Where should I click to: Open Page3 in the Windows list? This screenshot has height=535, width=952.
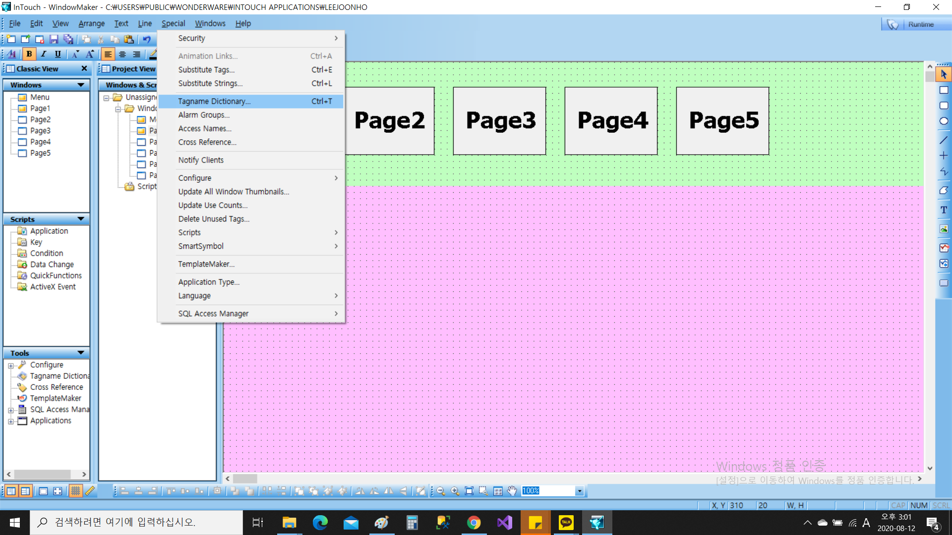(x=40, y=131)
